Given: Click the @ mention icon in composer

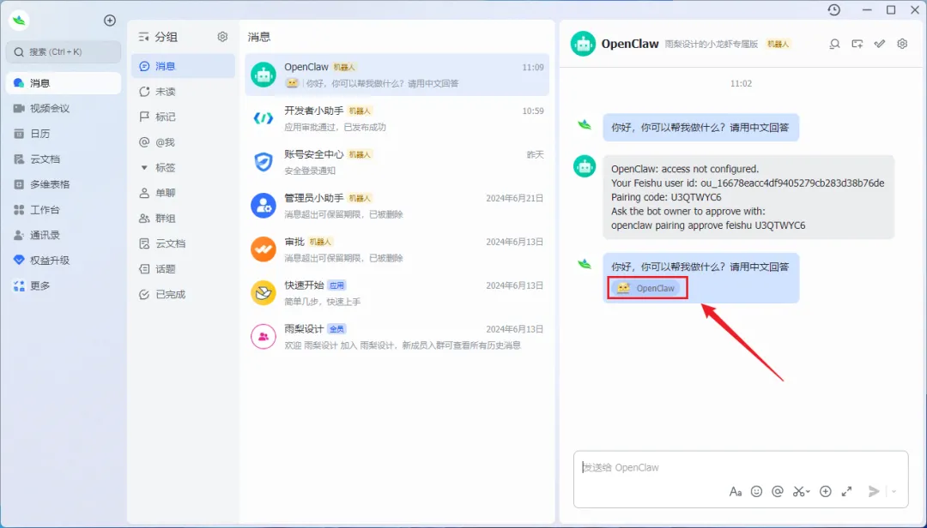Looking at the screenshot, I should tap(778, 491).
